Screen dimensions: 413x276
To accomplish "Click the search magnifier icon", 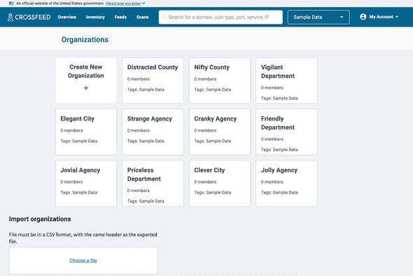I will [x=164, y=17].
